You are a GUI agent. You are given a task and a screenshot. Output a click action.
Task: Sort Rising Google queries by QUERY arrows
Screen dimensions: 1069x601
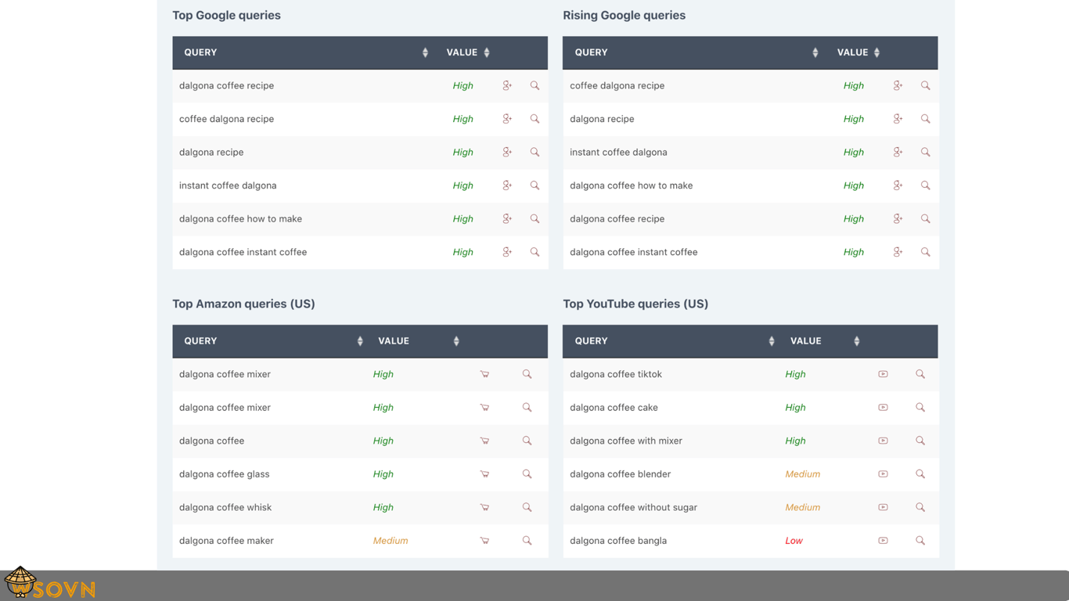815,52
